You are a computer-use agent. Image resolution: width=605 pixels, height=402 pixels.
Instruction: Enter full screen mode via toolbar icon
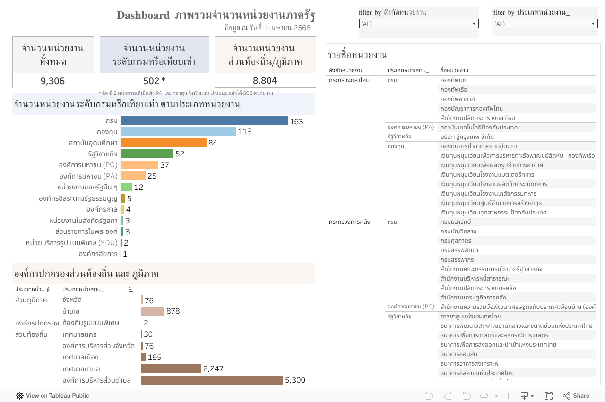[x=549, y=395]
